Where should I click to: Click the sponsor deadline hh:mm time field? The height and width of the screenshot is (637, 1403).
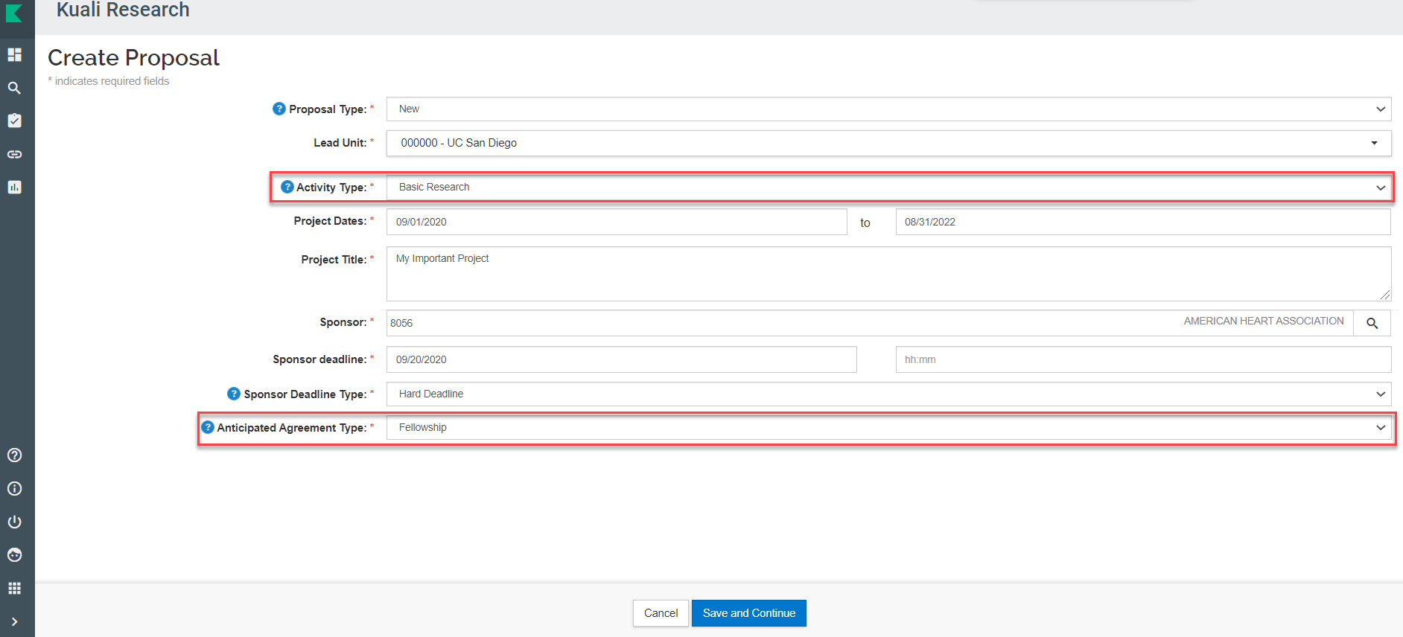coord(1143,359)
